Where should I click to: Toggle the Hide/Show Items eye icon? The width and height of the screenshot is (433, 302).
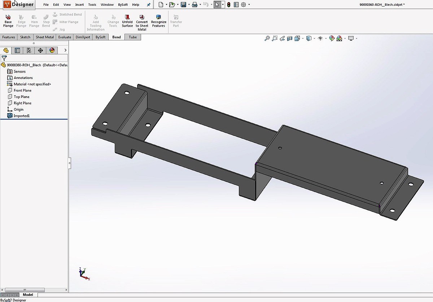click(x=320, y=38)
